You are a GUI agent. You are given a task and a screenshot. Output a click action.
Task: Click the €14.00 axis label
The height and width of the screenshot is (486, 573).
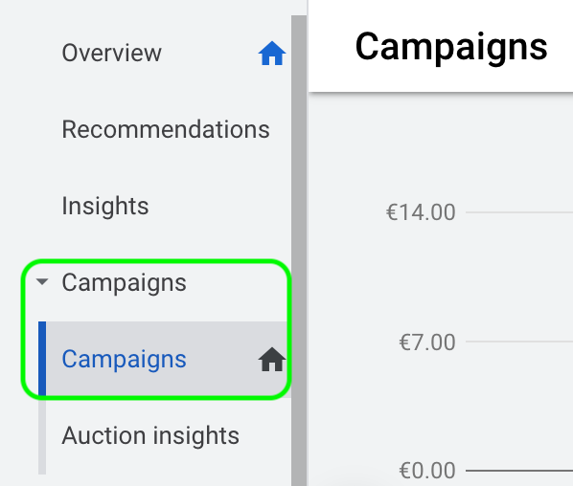[x=421, y=212]
